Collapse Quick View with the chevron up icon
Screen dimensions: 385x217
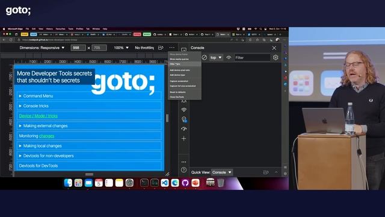(276, 172)
